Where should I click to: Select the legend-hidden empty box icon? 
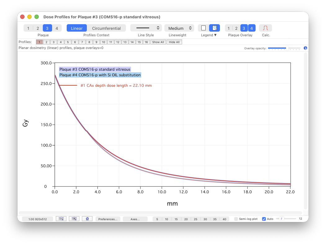tap(203, 28)
